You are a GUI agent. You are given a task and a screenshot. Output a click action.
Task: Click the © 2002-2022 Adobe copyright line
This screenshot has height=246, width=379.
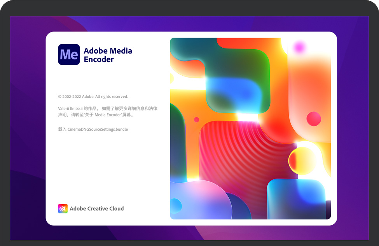click(93, 97)
